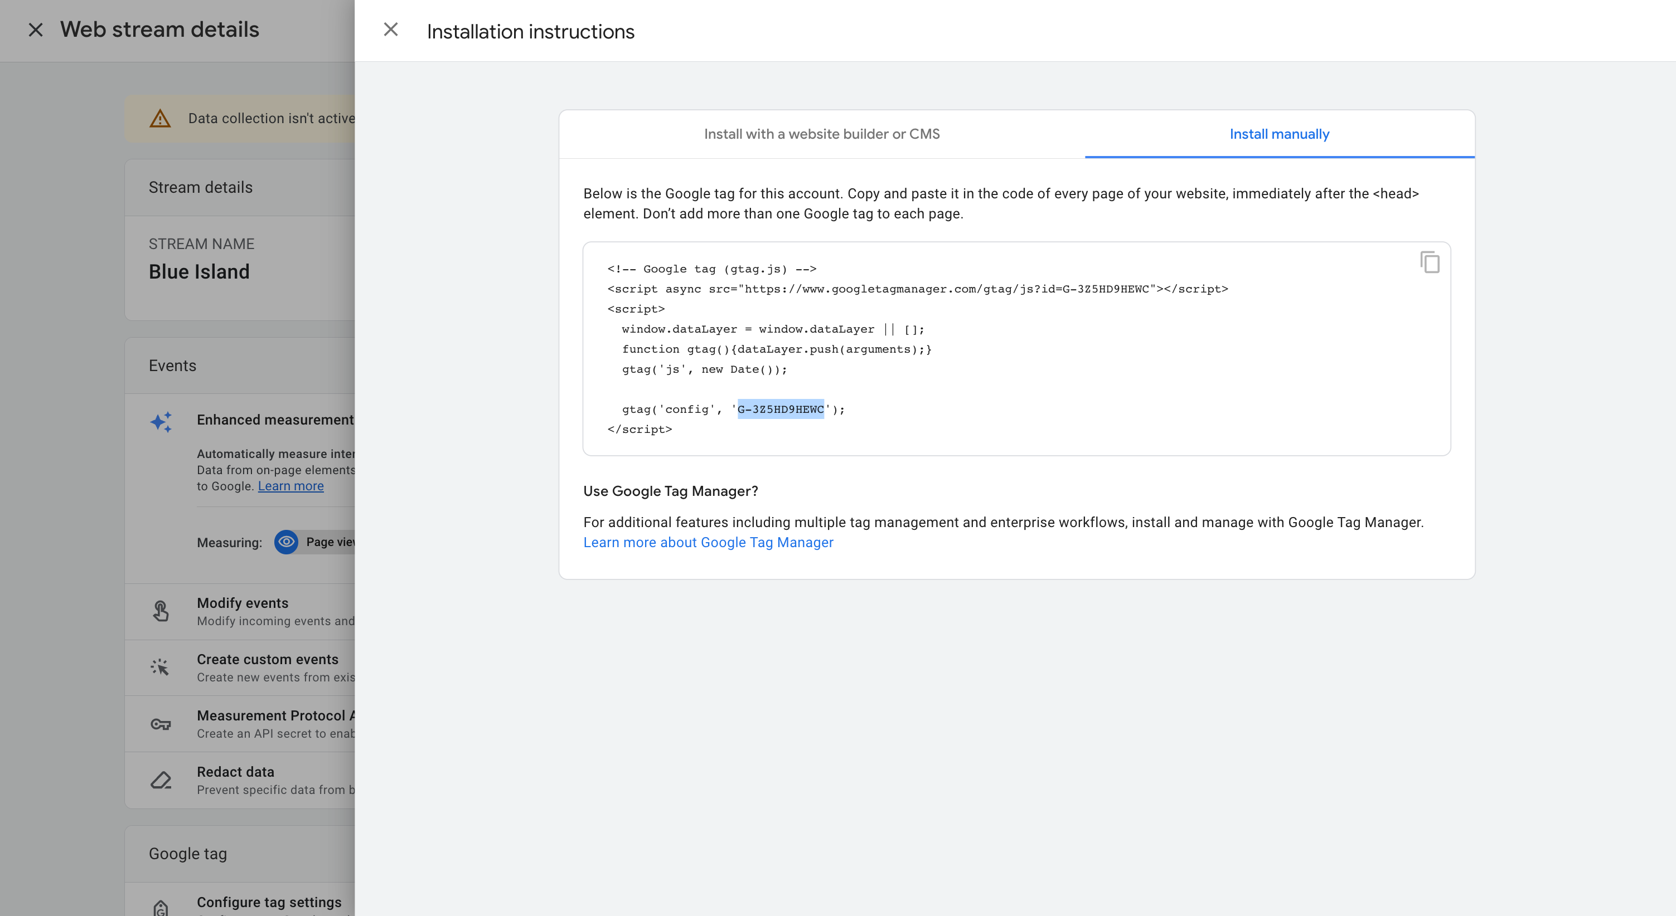Open Learn more about Google Tag Manager link
This screenshot has height=916, width=1676.
(x=708, y=542)
